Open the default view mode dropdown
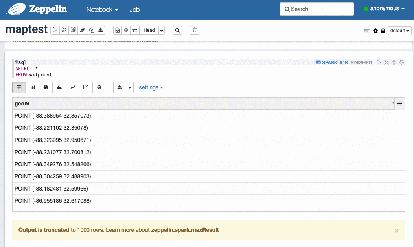The image size is (414, 247). click(399, 31)
